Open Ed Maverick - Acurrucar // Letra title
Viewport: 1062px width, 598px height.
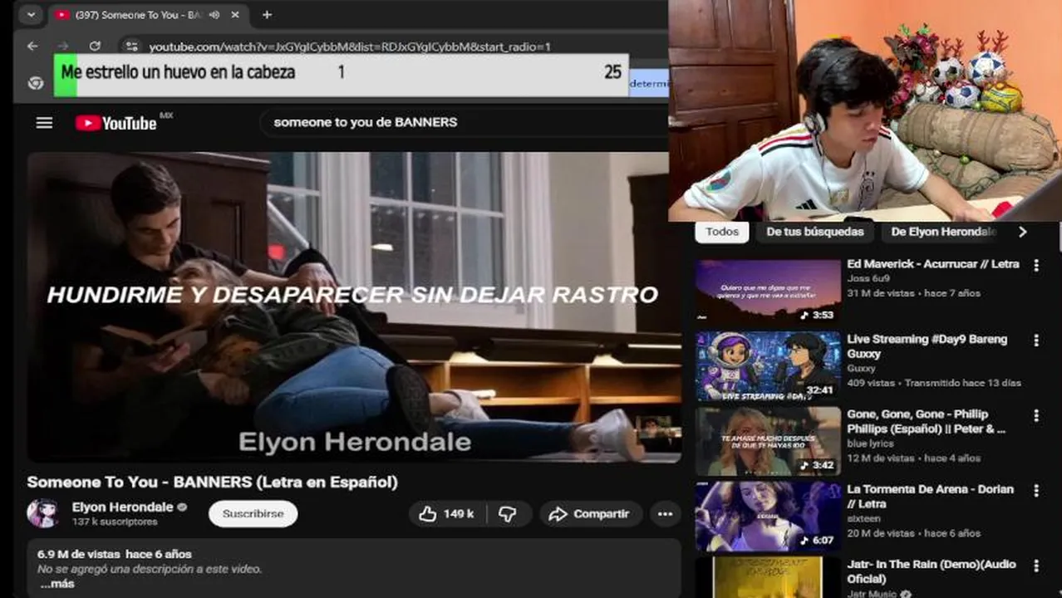[x=932, y=264]
